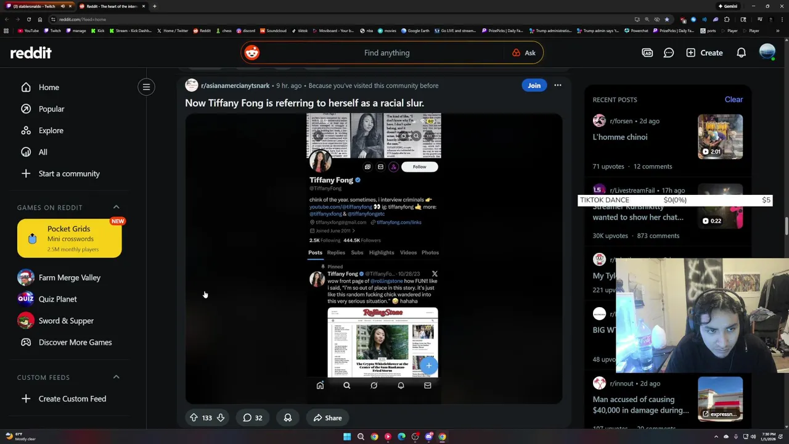Screen dimensions: 789x444
Task: Focus the Find anything search field
Action: point(386,53)
